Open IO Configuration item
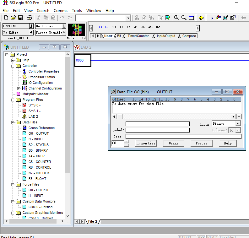Viewport: 249px width, 238px height. tap(41, 83)
